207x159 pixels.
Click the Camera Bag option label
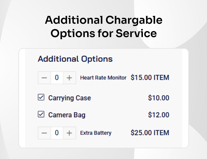point(67,115)
